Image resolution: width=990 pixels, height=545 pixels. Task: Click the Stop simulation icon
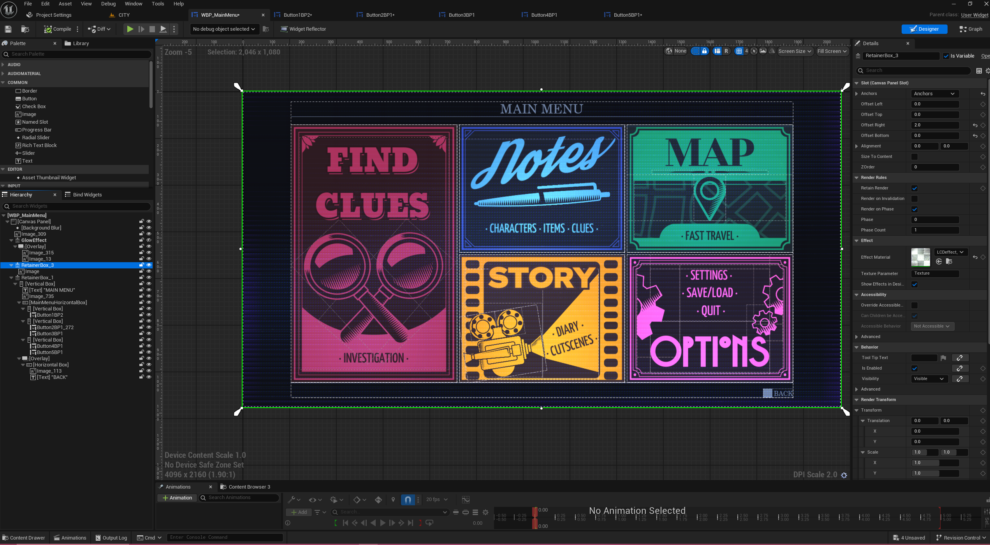click(152, 29)
